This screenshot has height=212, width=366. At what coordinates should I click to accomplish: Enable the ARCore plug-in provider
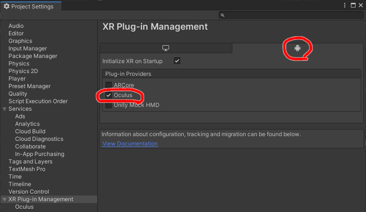[109, 85]
